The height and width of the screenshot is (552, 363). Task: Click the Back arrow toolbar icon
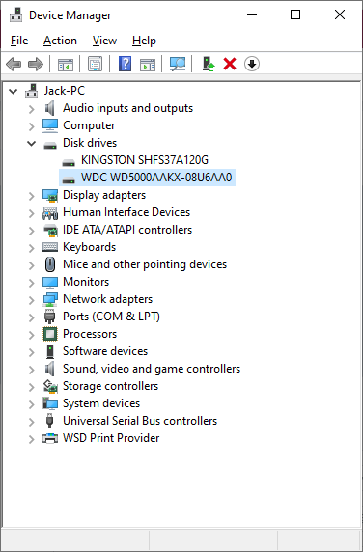point(14,64)
